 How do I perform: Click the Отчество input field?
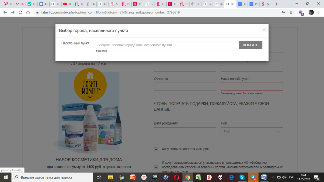[x=185, y=87]
